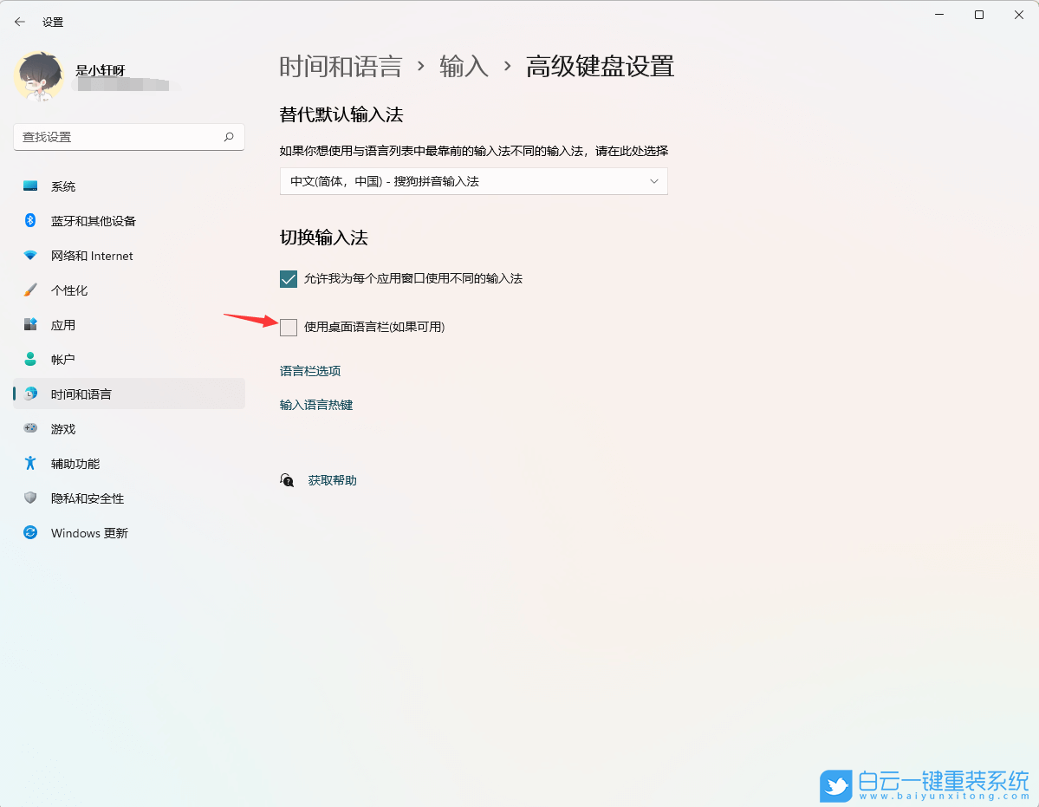Open the 游戏 settings icon

31,428
